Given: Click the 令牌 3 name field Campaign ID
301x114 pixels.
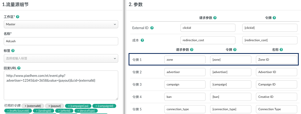Looking at the screenshot, I should [x=277, y=84].
